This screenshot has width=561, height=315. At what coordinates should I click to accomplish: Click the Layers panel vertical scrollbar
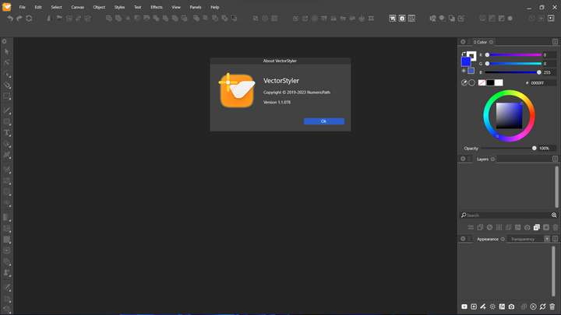click(556, 187)
